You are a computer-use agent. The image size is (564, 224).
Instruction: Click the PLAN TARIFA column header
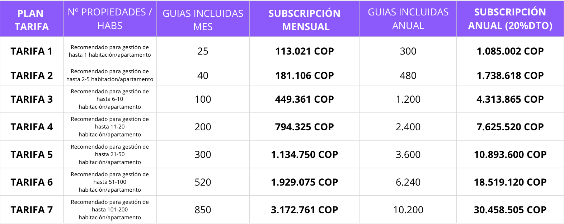click(32, 20)
